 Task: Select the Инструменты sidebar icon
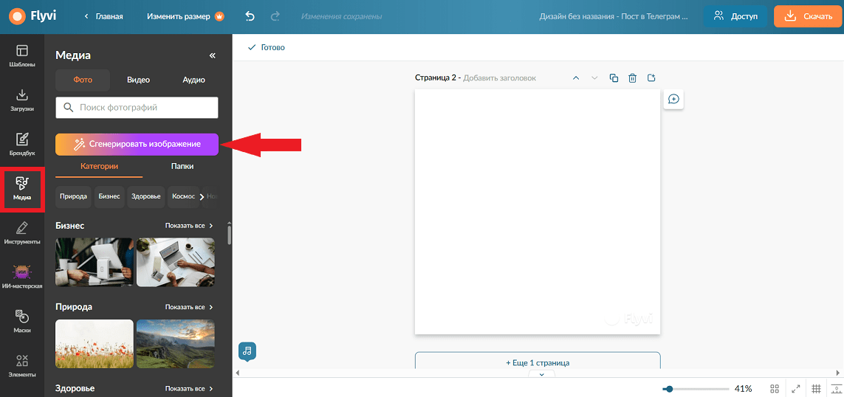click(x=22, y=233)
